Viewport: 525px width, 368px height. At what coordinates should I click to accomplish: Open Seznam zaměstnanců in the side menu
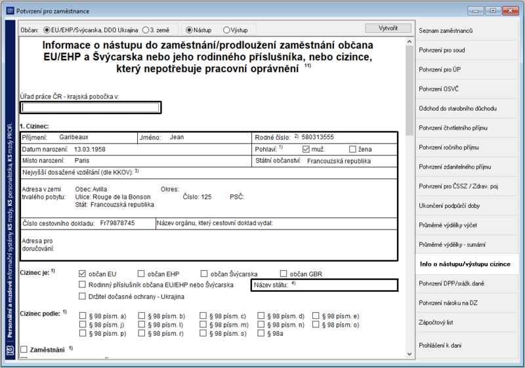point(467,31)
